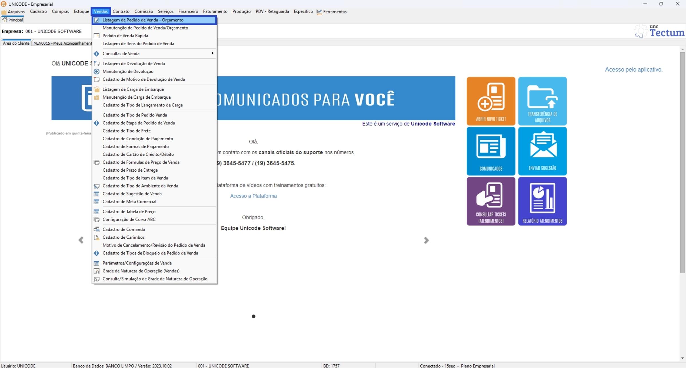Open the Comunicados tile
686x368 pixels.
[491, 151]
